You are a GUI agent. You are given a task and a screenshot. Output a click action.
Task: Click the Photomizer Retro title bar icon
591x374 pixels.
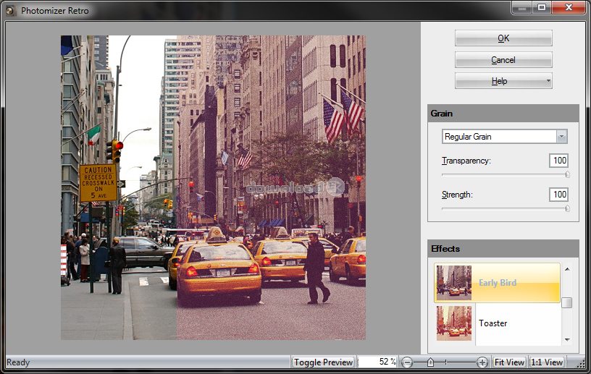pos(11,12)
